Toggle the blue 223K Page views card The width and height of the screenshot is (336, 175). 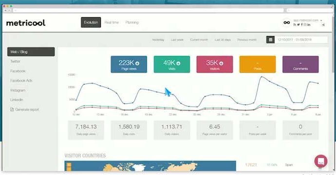pos(129,64)
